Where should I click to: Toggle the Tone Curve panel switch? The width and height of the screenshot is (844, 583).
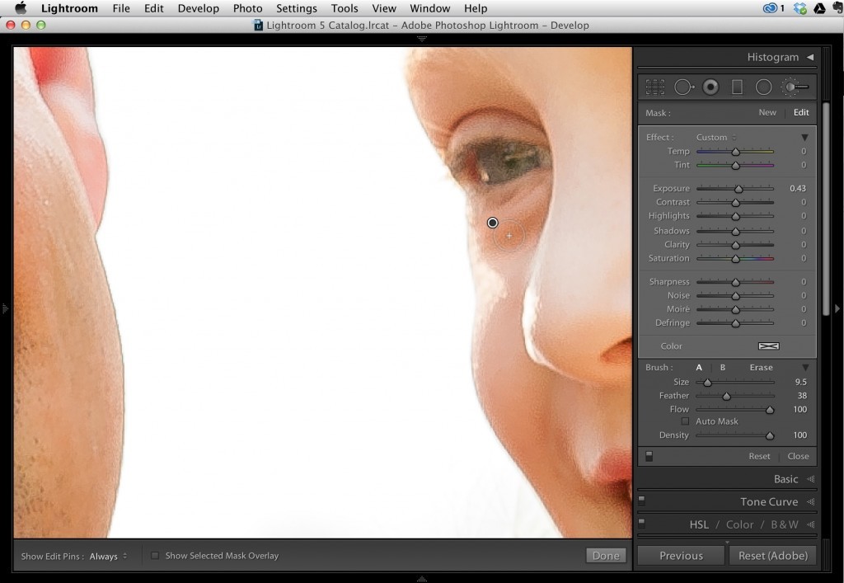(x=641, y=500)
